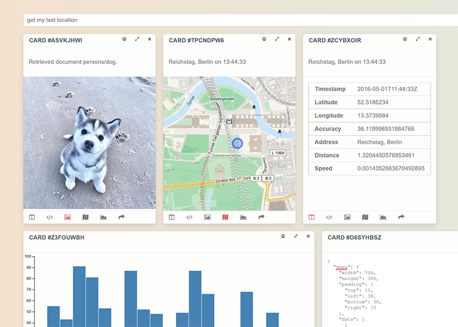Select Address value 'Reichstag, Berlin' in table
The height and width of the screenshot is (327, 458).
[379, 142]
